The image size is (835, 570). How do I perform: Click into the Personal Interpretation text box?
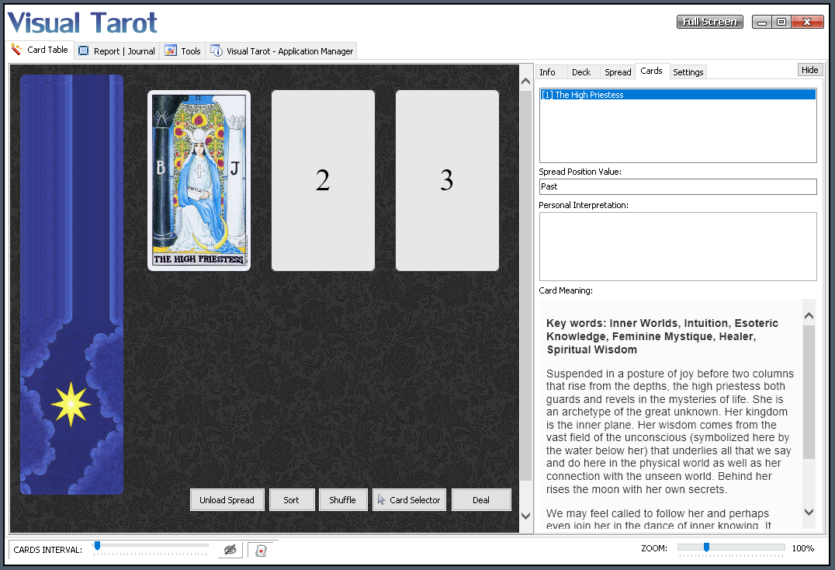(x=678, y=247)
